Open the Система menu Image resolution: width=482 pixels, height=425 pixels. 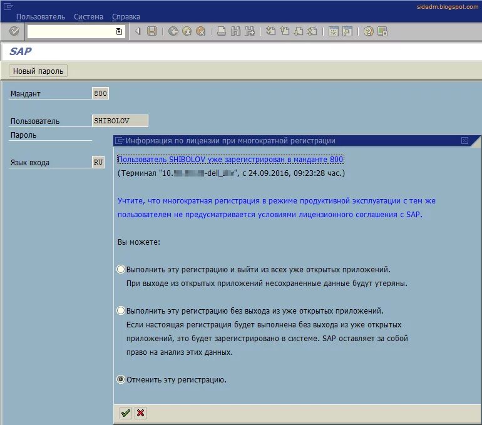pos(88,17)
